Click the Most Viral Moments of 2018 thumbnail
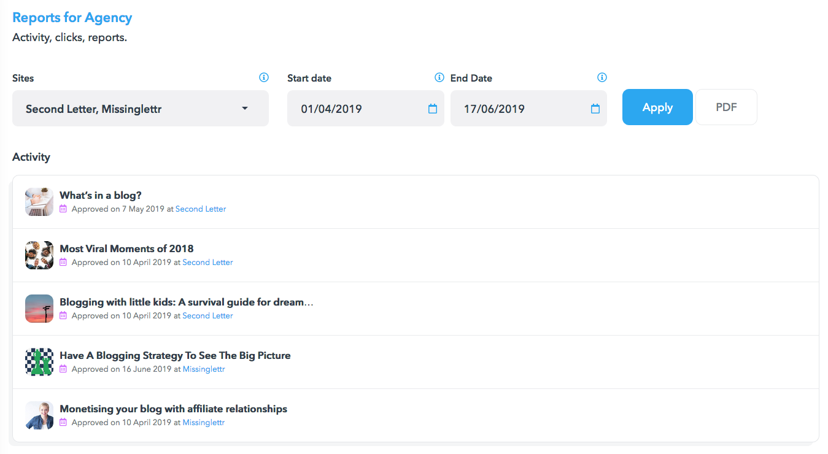The width and height of the screenshot is (828, 454). point(39,255)
